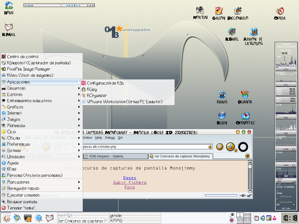Toggle the inet0 checkbox in gkrellm

coord(294,150)
